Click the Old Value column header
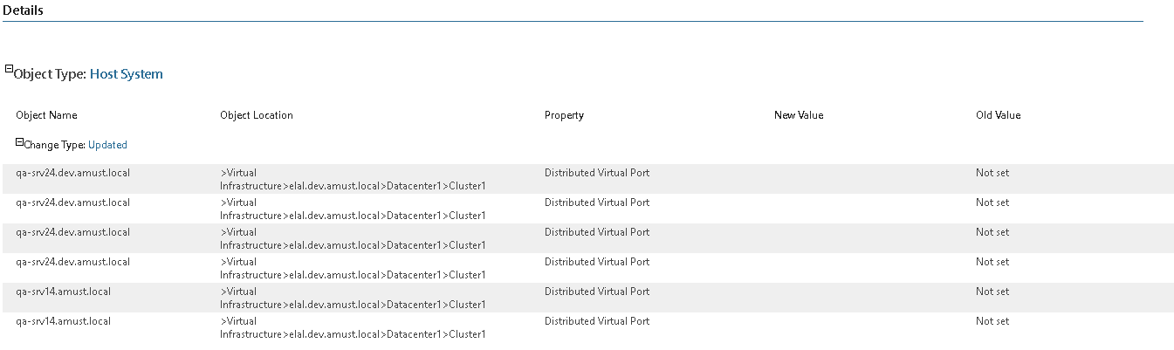1174x350 pixels. [x=998, y=115]
